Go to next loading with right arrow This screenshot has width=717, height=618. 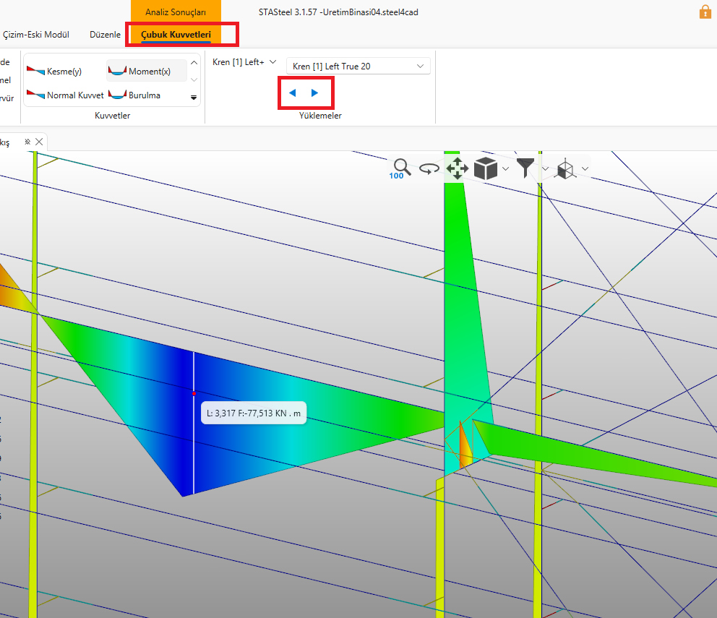[x=314, y=93]
